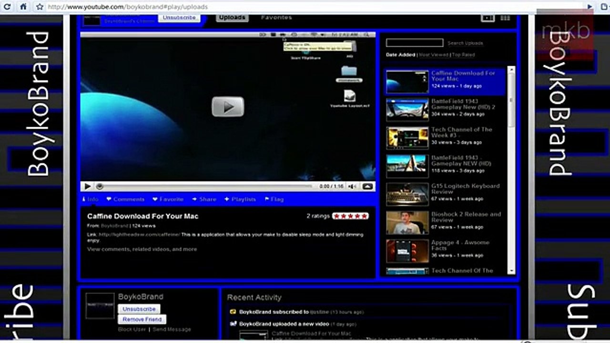Rate the video using the five stars
Image resolution: width=610 pixels, height=343 pixels.
(350, 216)
